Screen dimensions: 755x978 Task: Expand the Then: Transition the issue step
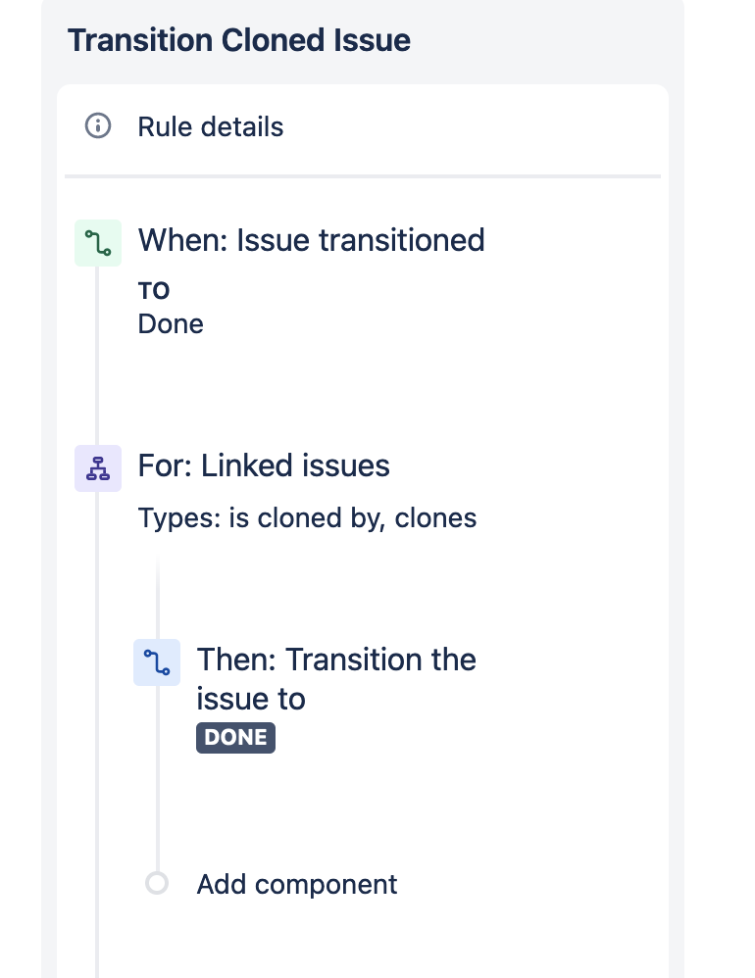pyautogui.click(x=336, y=678)
